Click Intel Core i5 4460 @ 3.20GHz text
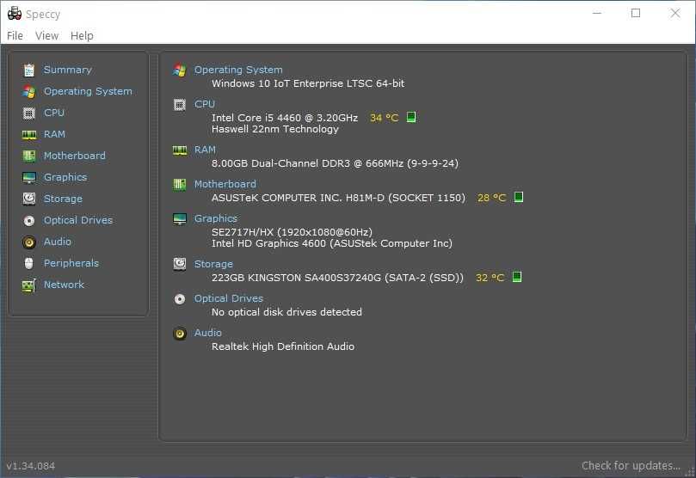Screen dimensions: 696x478 pos(285,118)
